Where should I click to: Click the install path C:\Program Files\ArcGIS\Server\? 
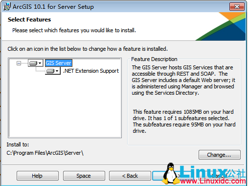pos(45,153)
